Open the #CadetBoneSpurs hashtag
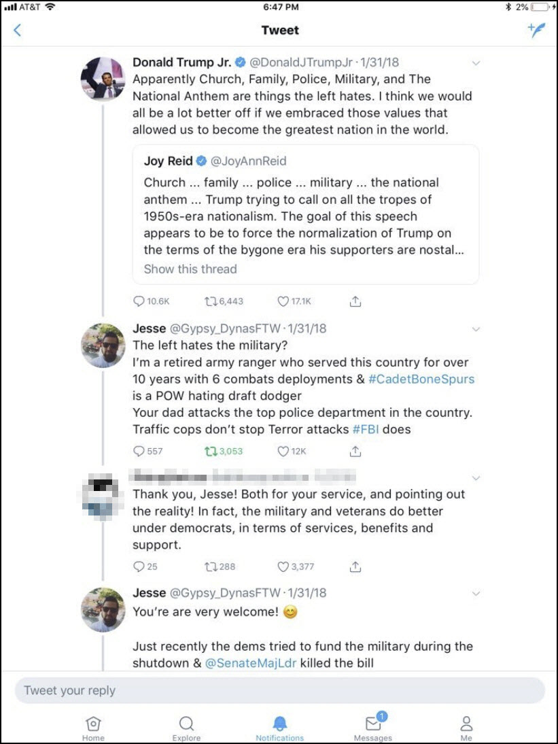 [x=421, y=379]
